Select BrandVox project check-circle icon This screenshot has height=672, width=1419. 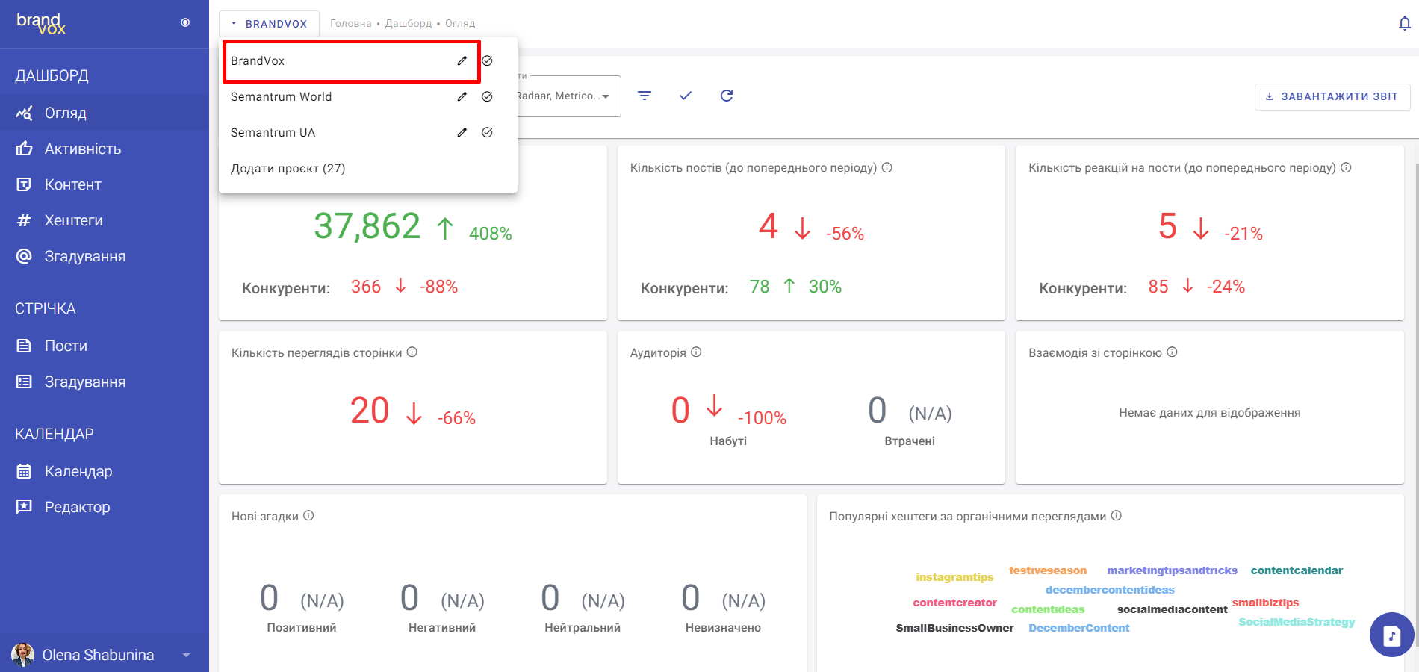click(x=487, y=60)
